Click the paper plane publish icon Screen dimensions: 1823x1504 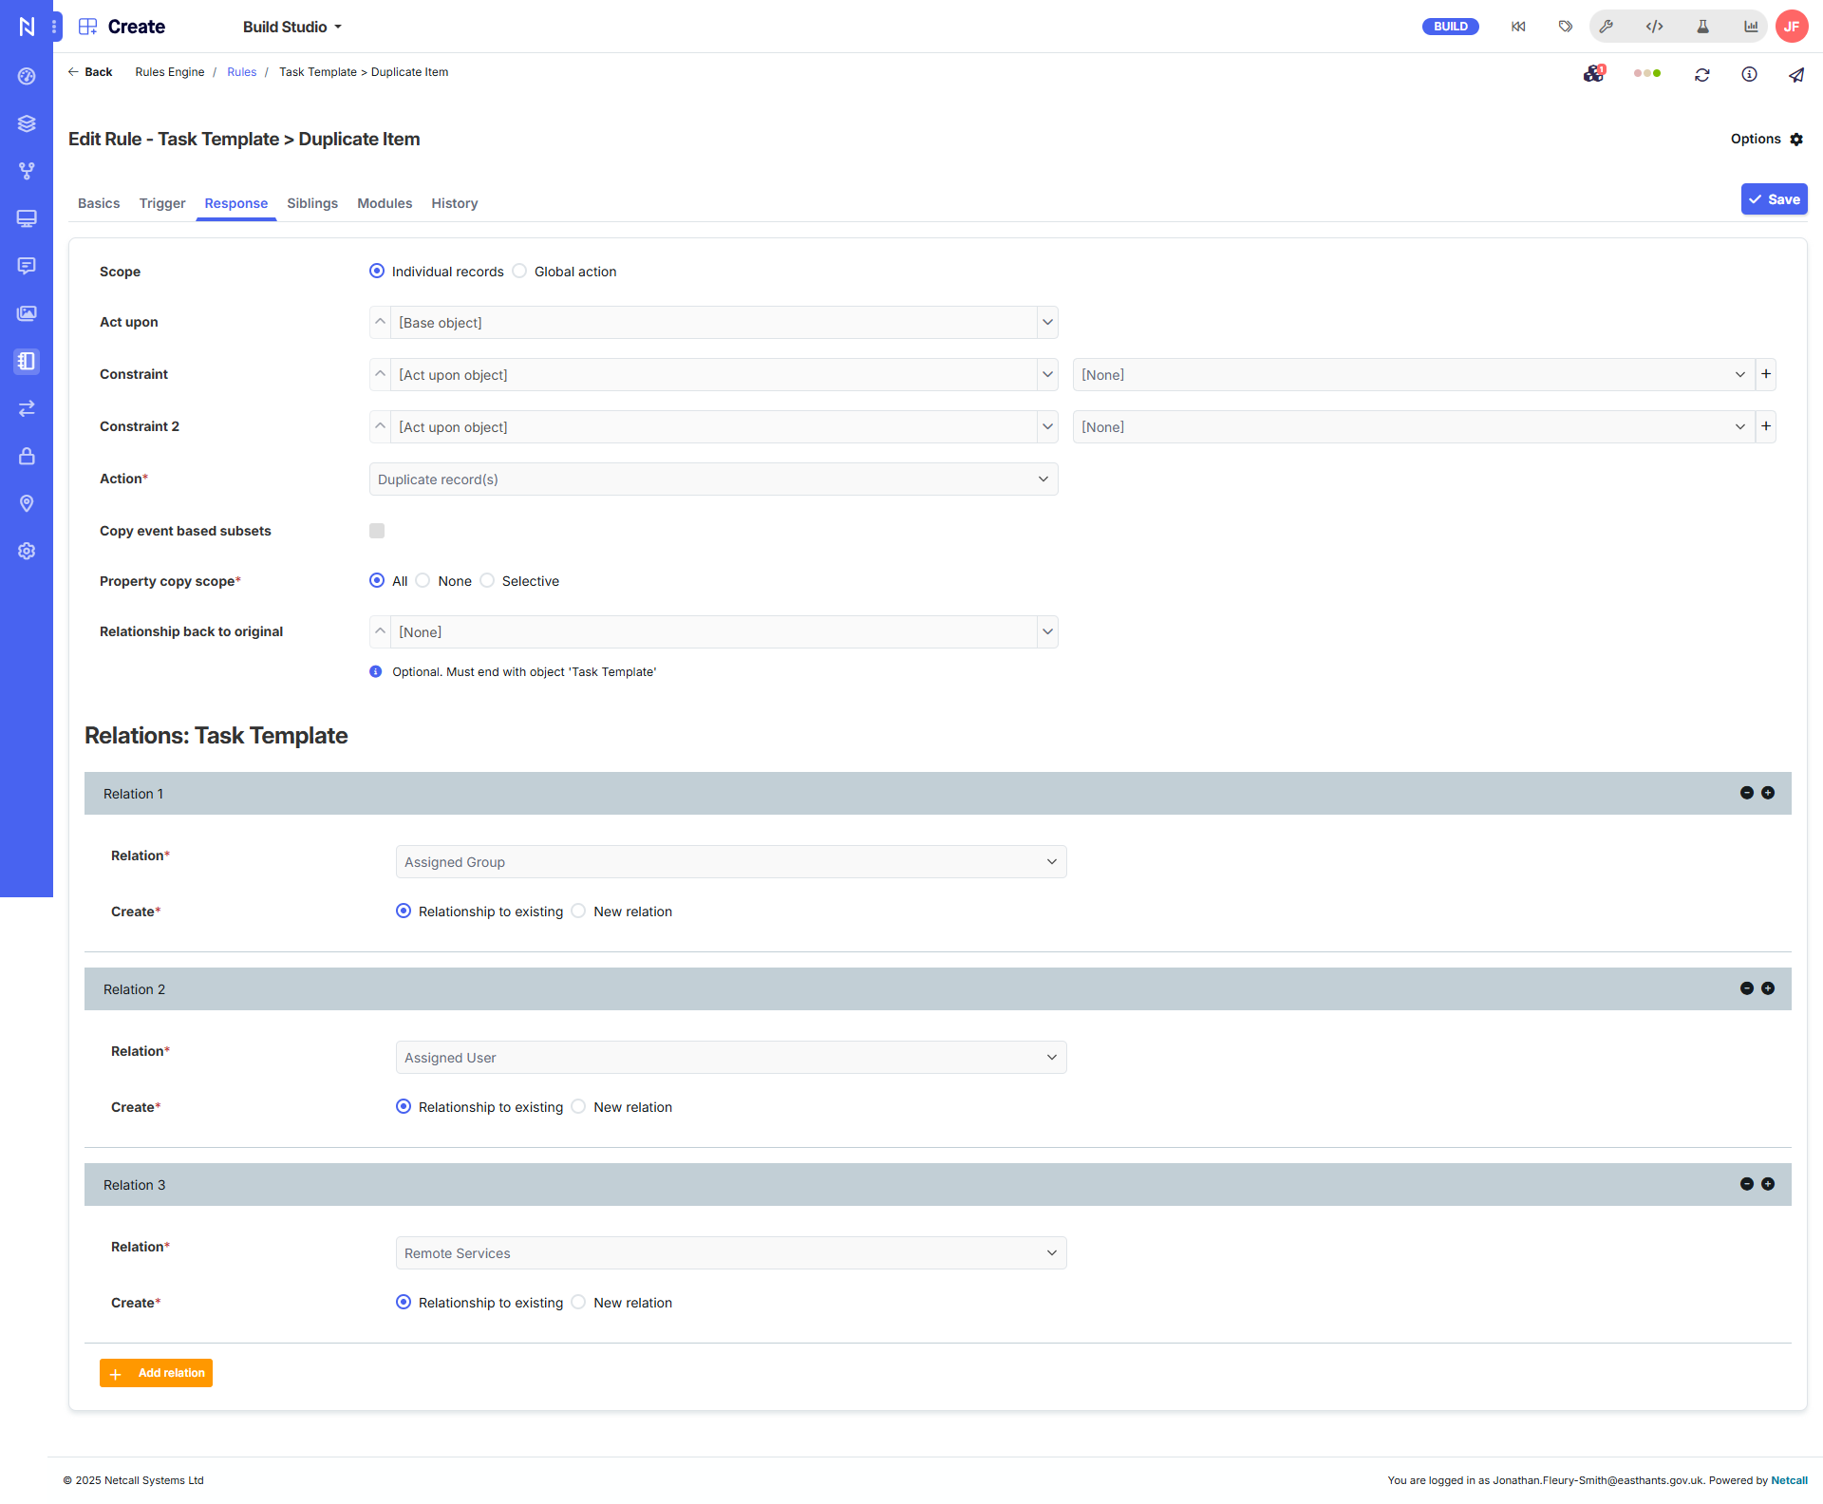point(1795,74)
